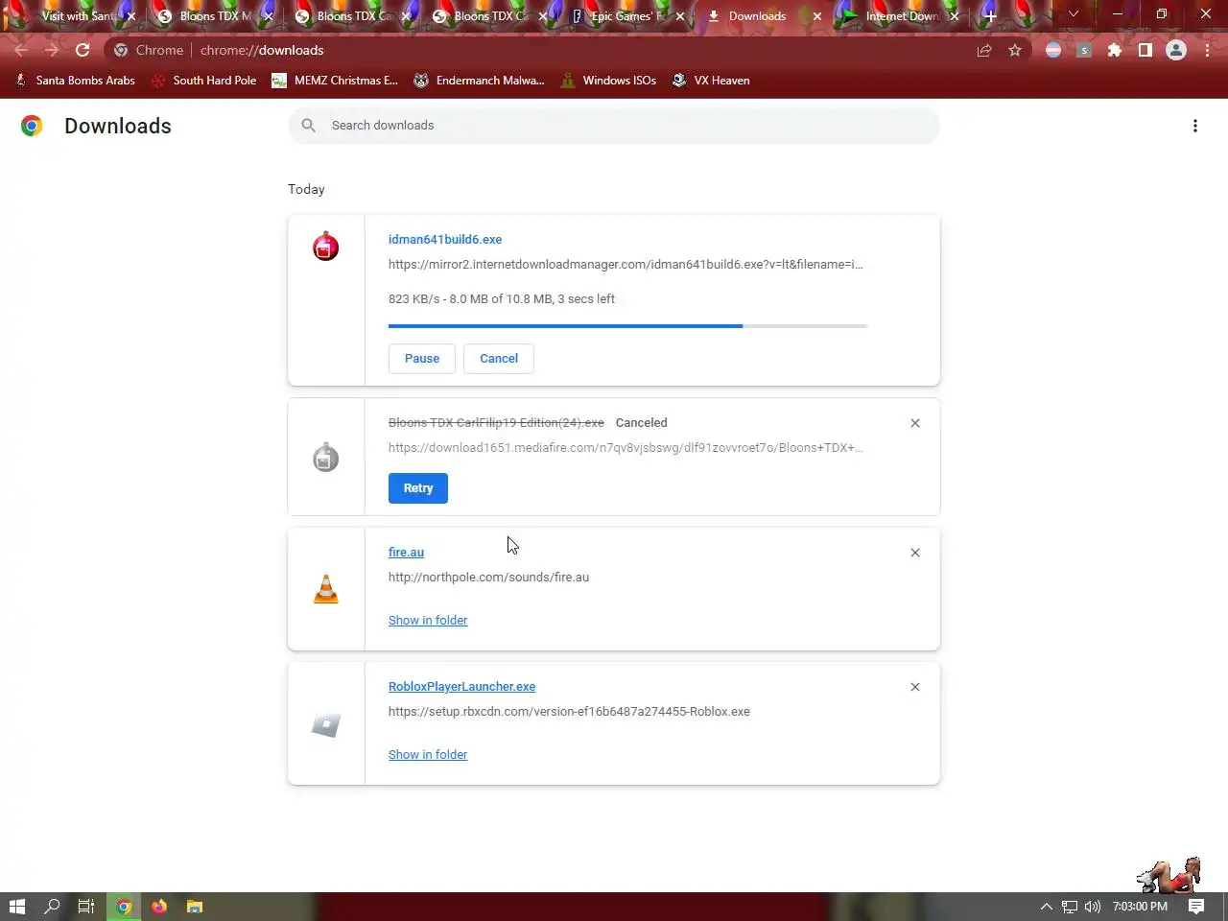Open the Downloads page three-dot more actions menu
This screenshot has width=1228, height=921.
1195,126
